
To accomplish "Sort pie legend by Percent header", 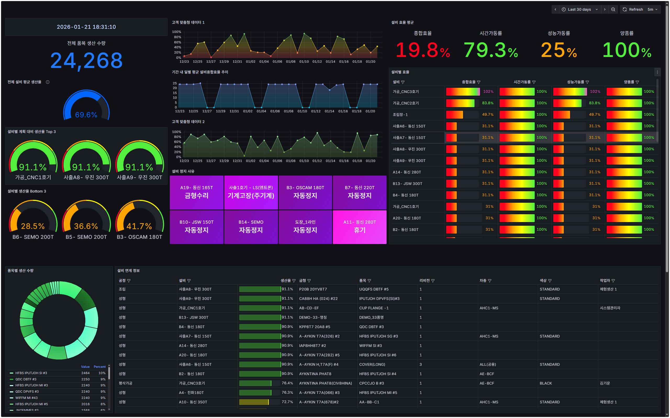I will [100, 367].
